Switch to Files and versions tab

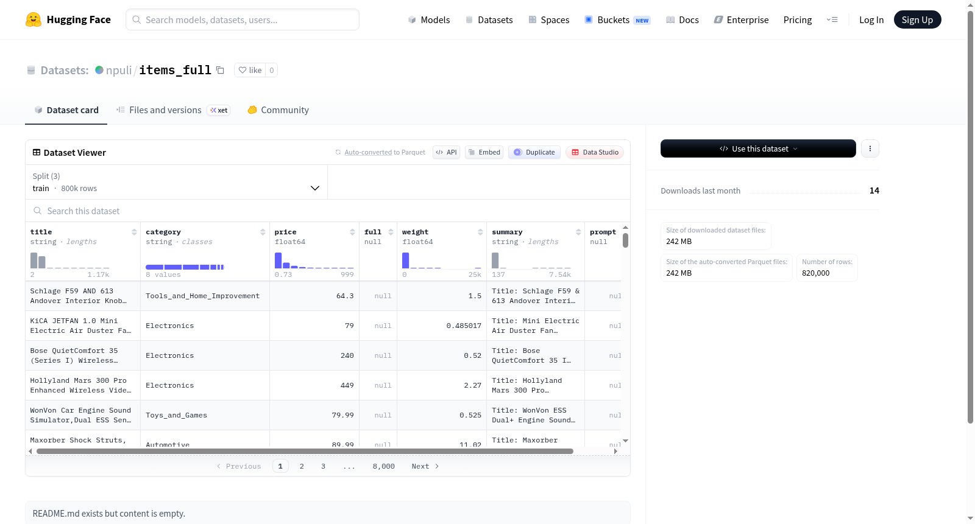click(x=173, y=110)
